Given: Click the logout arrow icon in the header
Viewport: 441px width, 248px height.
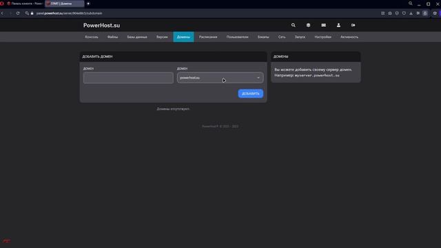Looking at the screenshot, I should [353, 25].
